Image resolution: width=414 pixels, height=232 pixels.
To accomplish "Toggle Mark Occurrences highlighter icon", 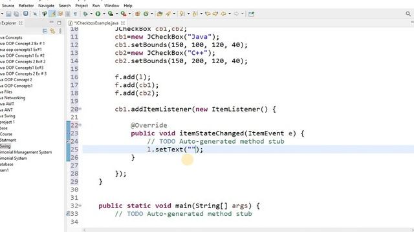I will coord(53,14).
